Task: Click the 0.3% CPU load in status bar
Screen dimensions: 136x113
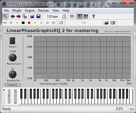Action: 119,109
